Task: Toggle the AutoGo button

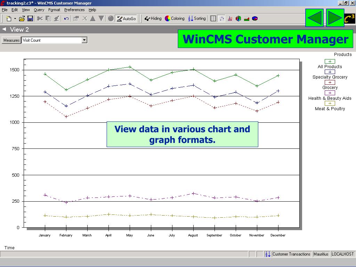Action: coord(126,19)
